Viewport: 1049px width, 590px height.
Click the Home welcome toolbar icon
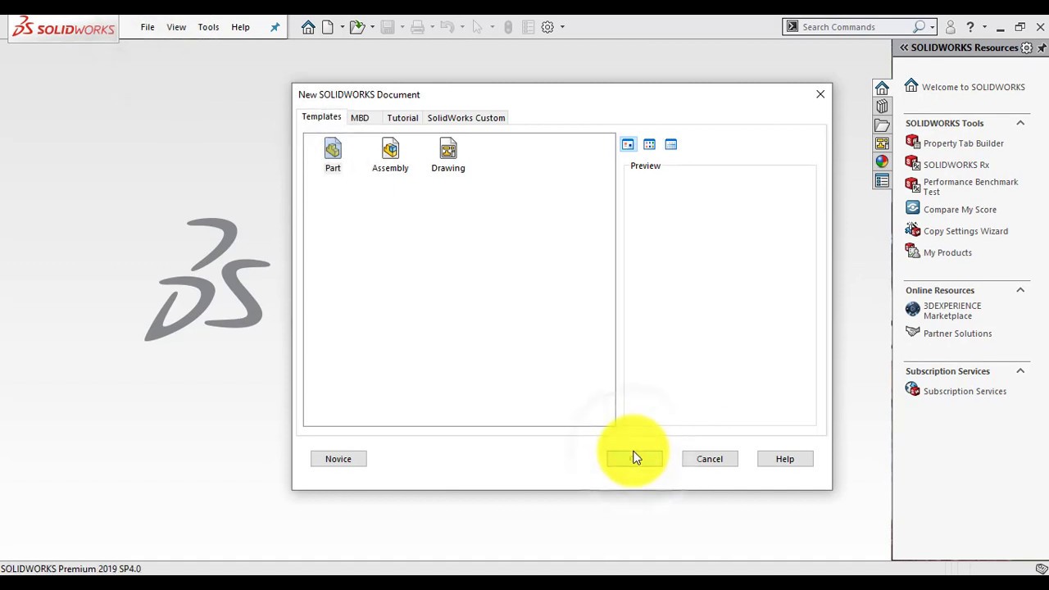click(308, 27)
